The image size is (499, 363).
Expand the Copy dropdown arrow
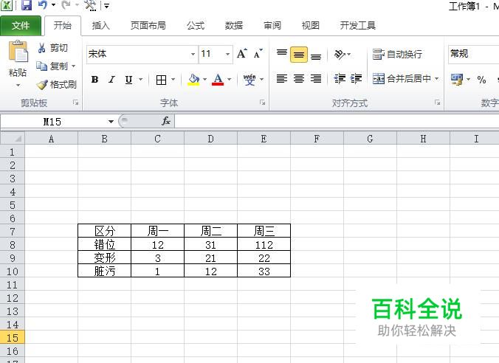coord(74,66)
